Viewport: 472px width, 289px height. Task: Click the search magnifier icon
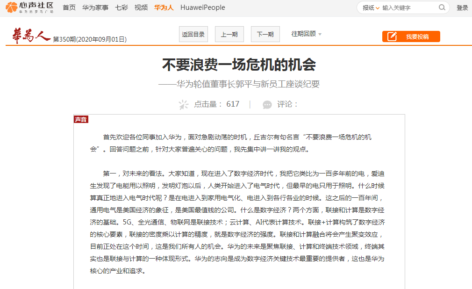[x=442, y=7]
